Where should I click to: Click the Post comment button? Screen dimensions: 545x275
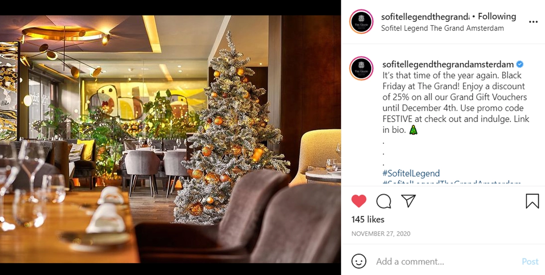[530, 262]
